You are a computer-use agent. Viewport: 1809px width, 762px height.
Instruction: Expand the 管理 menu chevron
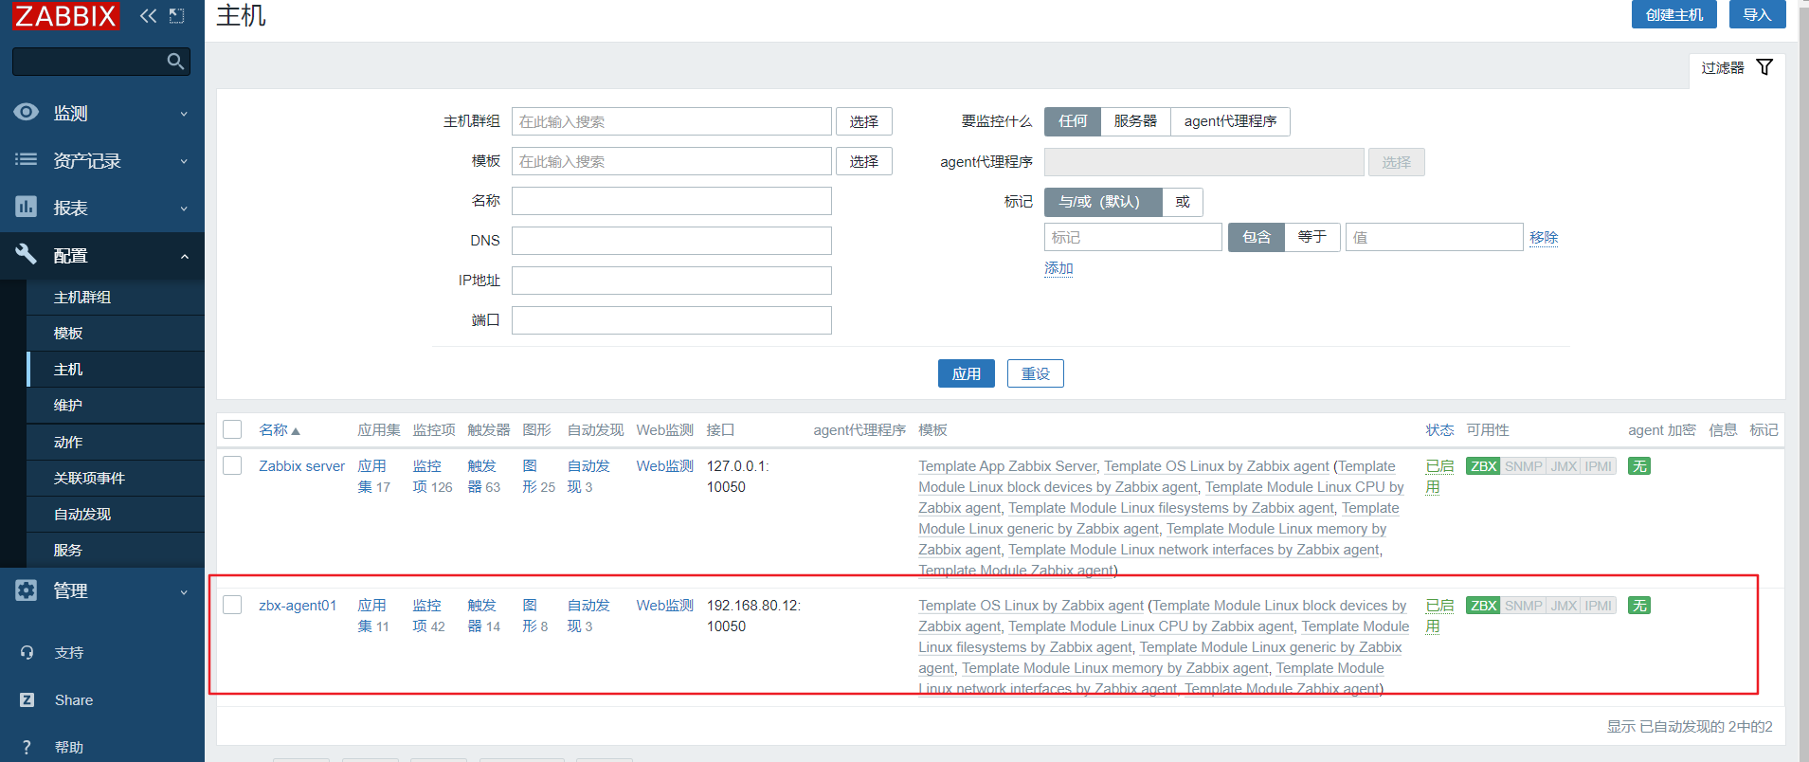coord(184,592)
